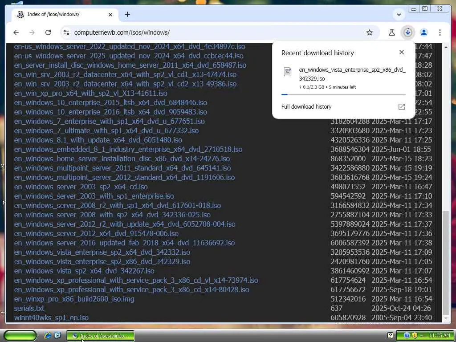The image size is (456, 342).
Task: Click the page scrollbar down arrow
Action: pos(446,318)
